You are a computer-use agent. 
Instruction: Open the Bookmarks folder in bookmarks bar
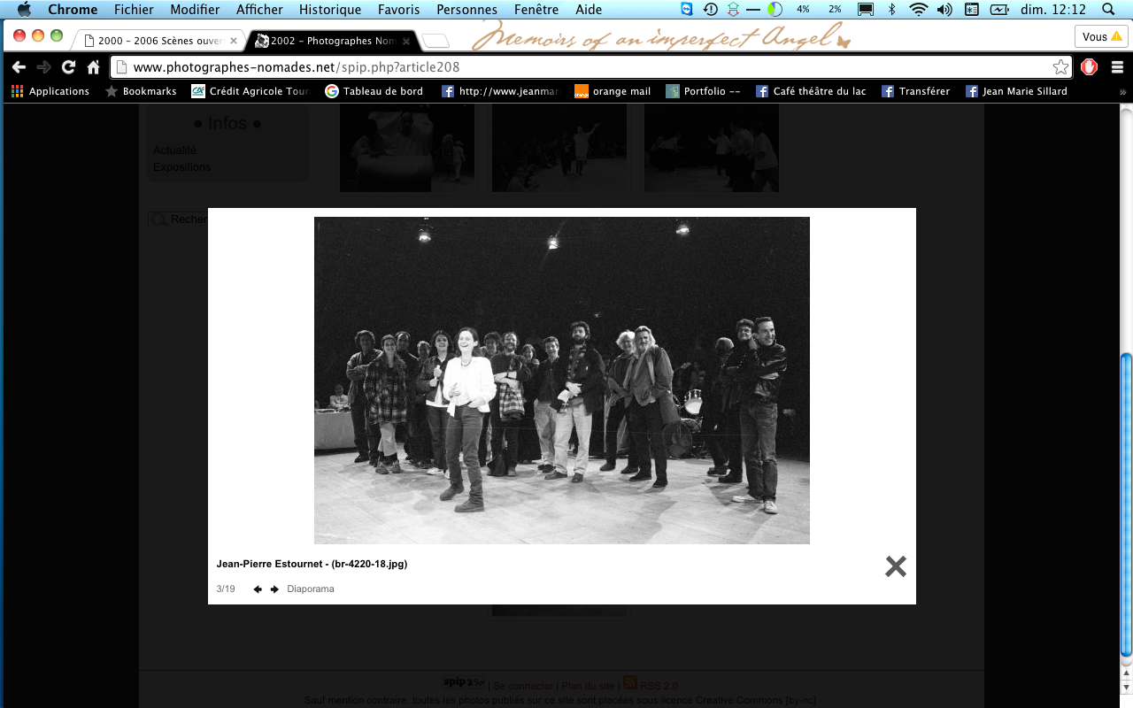[141, 91]
